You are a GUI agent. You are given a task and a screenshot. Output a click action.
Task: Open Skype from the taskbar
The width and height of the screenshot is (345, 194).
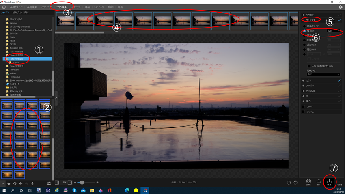click(x=74, y=190)
